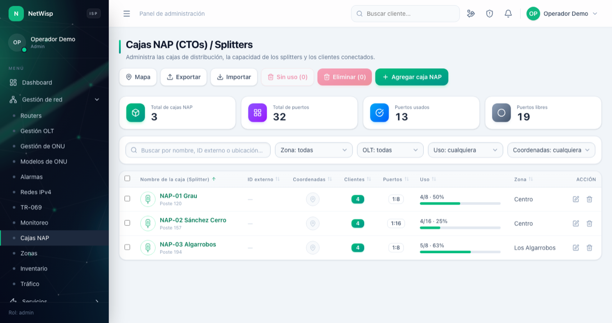Click the Agregar caja NAP button

(x=412, y=77)
